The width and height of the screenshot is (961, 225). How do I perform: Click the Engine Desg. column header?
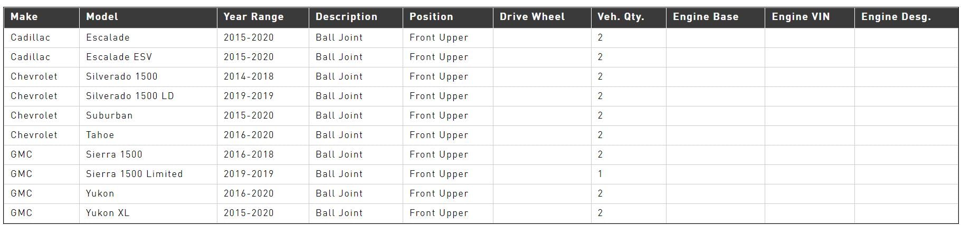[896, 17]
